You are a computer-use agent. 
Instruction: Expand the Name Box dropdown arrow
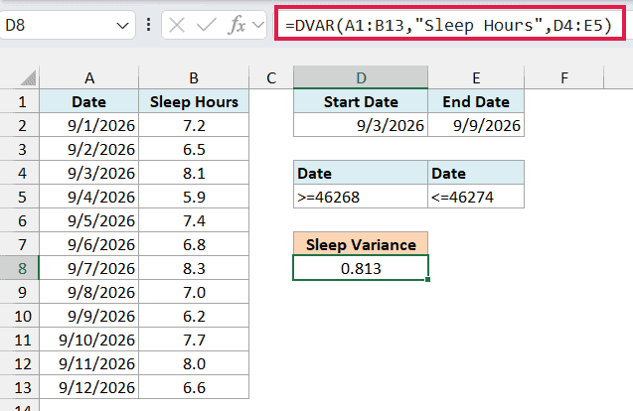122,26
